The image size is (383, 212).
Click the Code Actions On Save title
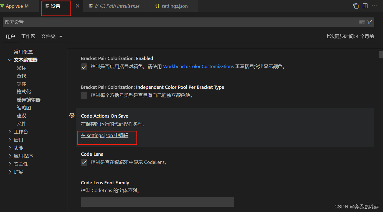pyautogui.click(x=105, y=116)
